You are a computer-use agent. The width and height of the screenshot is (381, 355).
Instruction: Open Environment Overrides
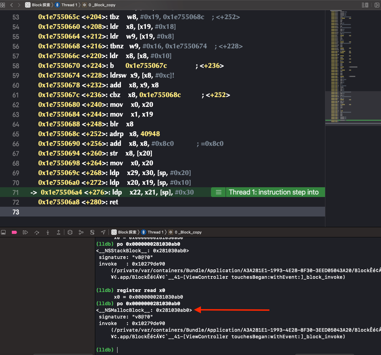pos(92,232)
